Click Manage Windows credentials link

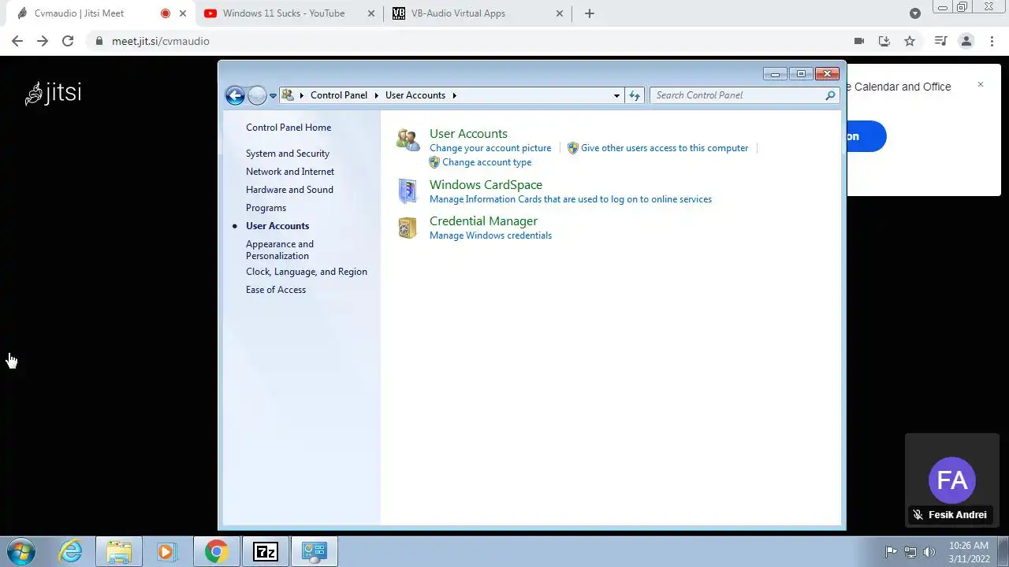pyautogui.click(x=490, y=235)
